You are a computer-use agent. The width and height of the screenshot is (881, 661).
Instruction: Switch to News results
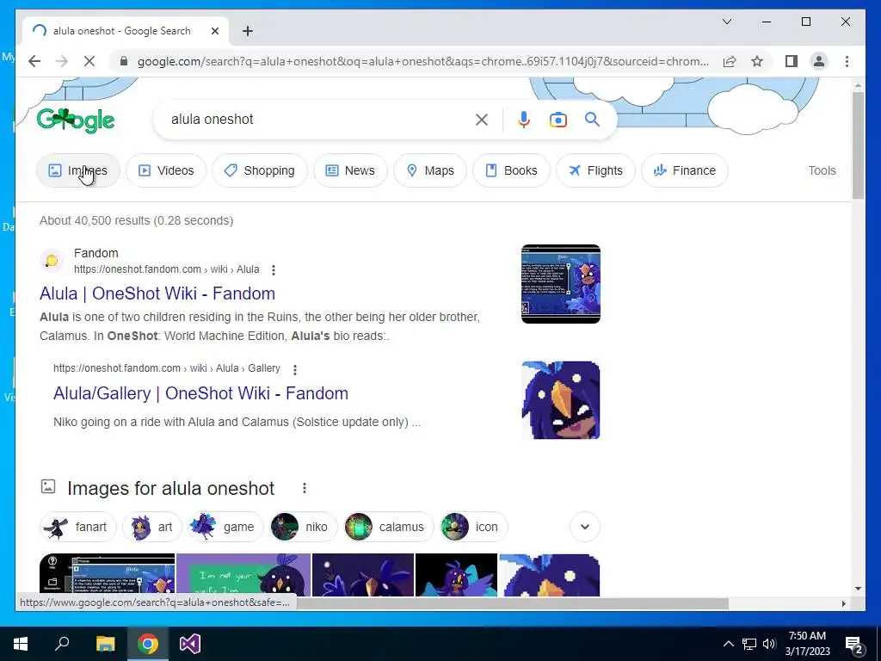(x=350, y=170)
